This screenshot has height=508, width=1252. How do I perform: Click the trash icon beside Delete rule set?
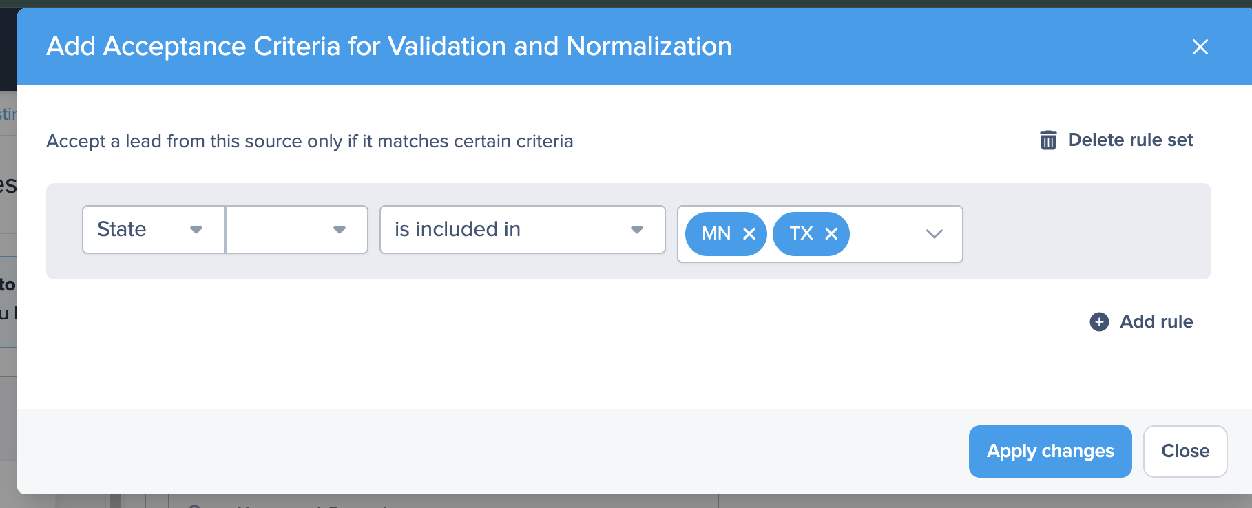[x=1047, y=140]
